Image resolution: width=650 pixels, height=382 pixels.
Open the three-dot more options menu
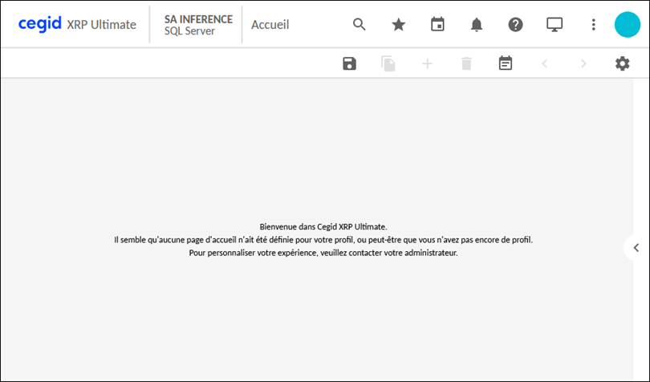(594, 24)
